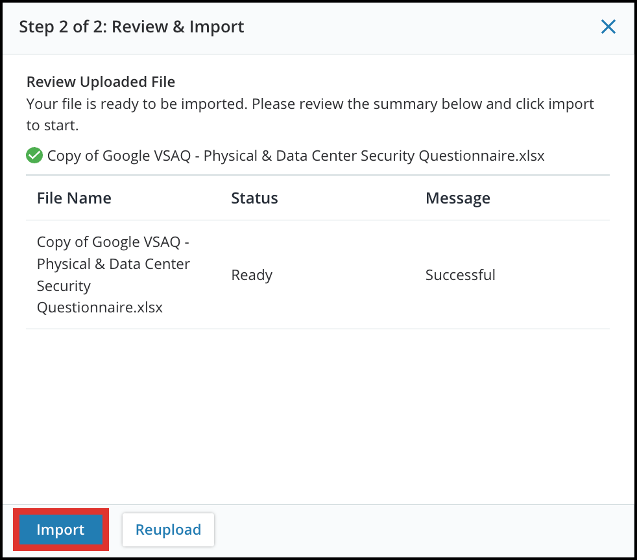
Task: Click the Successful message text
Action: pos(460,275)
